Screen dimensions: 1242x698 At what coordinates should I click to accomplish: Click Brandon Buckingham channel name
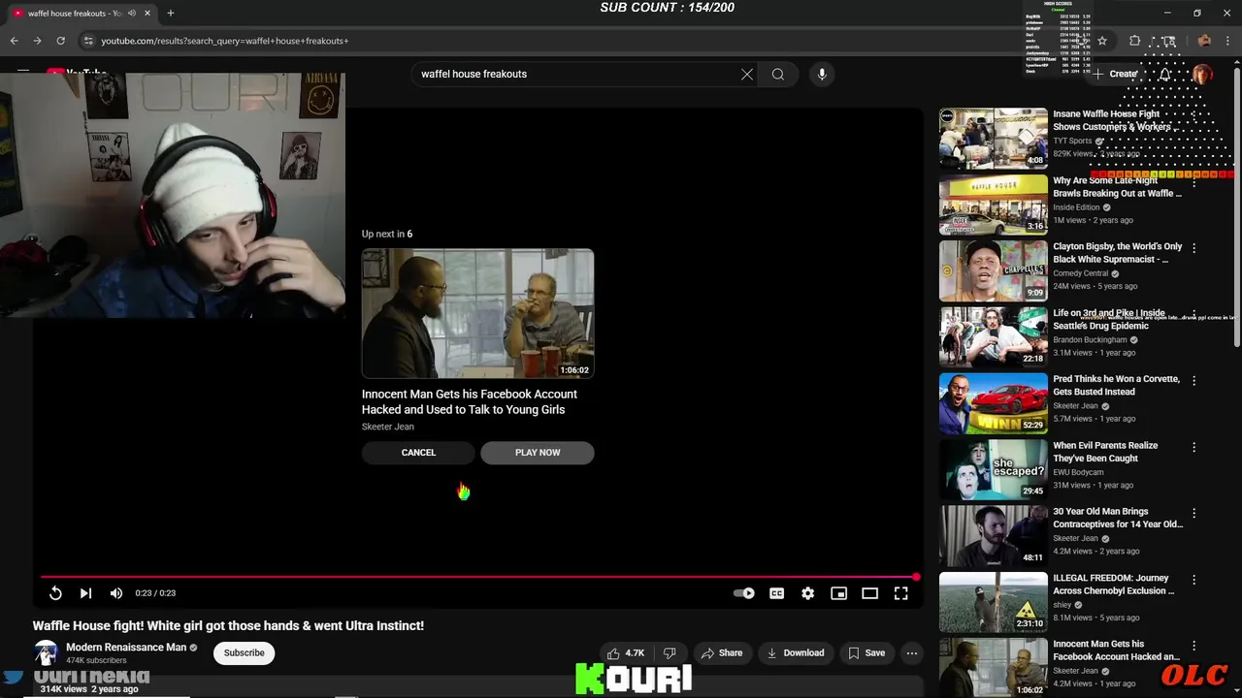1091,340
